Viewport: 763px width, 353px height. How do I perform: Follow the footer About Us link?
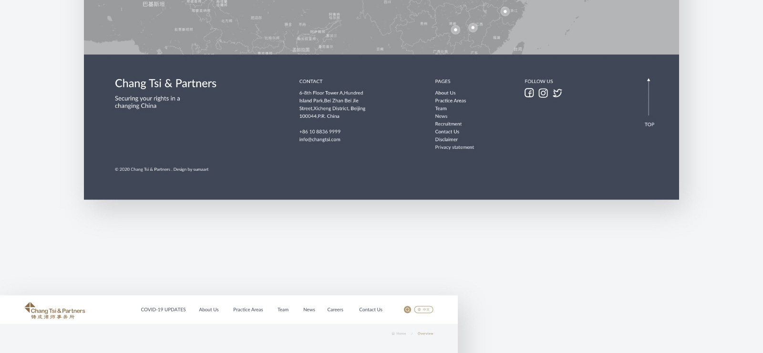pyautogui.click(x=445, y=93)
